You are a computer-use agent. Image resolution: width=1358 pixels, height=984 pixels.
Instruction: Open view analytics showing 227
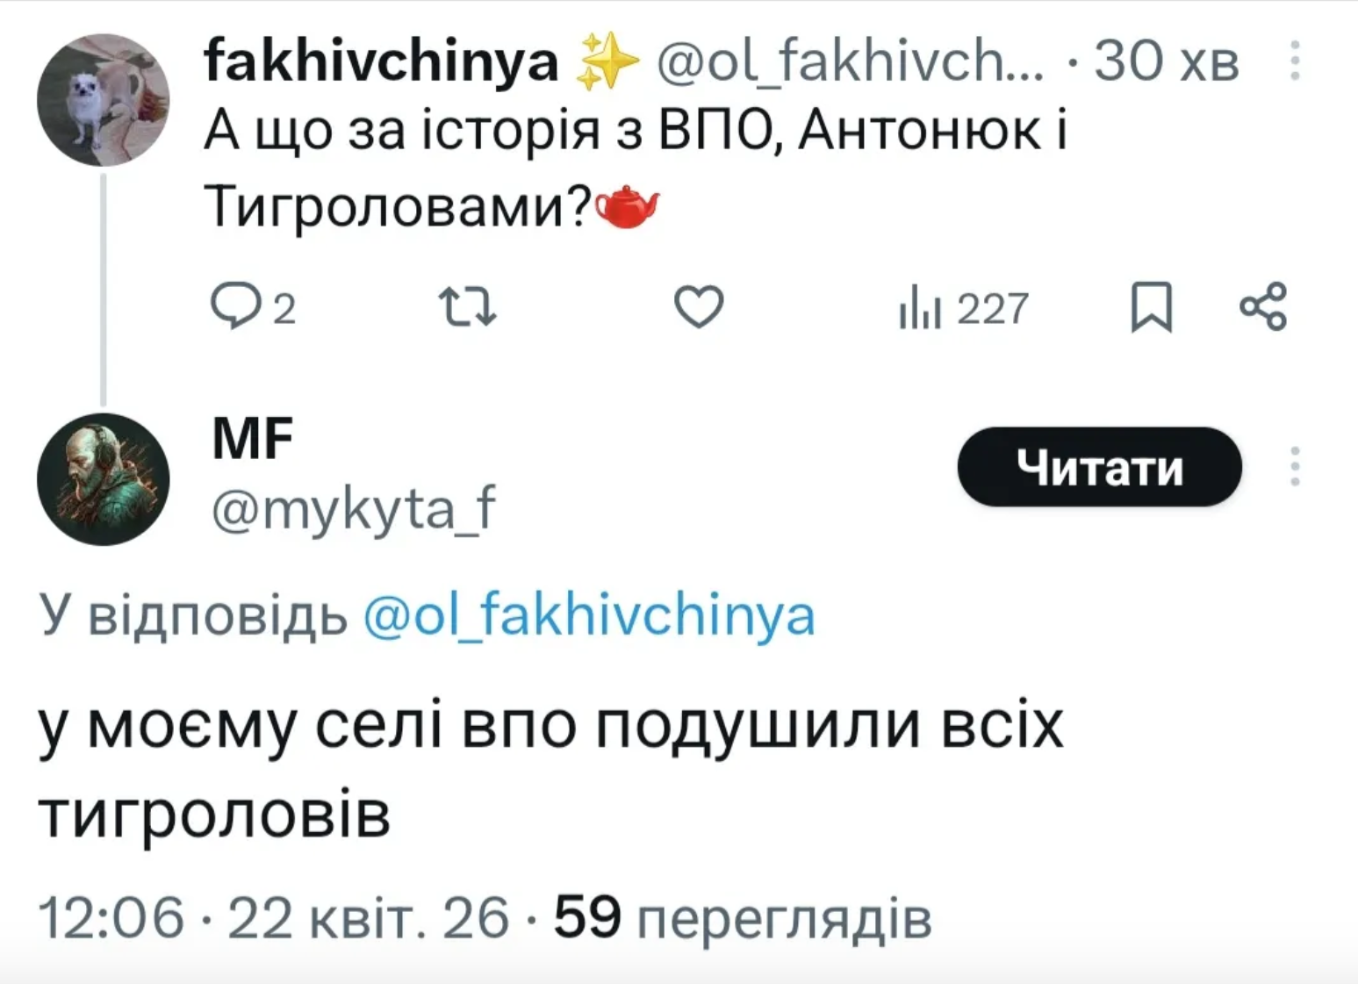click(963, 309)
